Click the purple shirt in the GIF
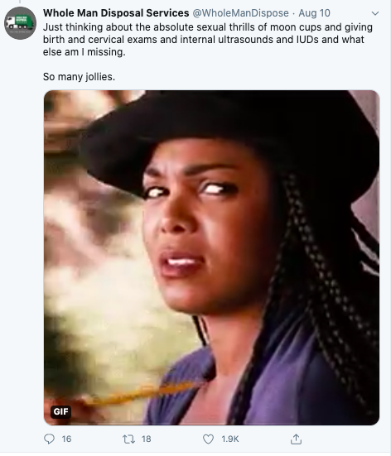Image resolution: width=391 pixels, height=456 pixels. 262,378
